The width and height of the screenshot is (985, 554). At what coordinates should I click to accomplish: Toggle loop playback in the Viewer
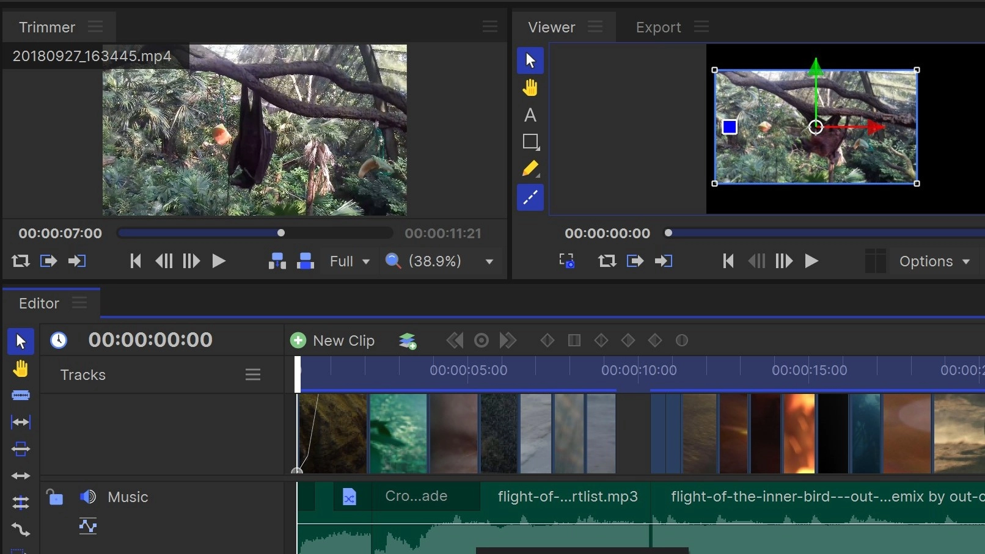click(607, 261)
